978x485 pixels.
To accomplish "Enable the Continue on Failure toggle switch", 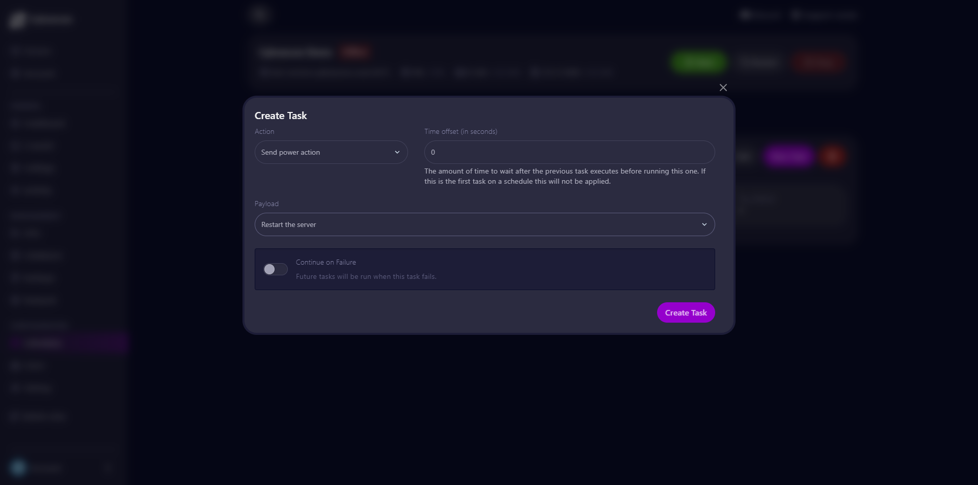I will coord(275,269).
